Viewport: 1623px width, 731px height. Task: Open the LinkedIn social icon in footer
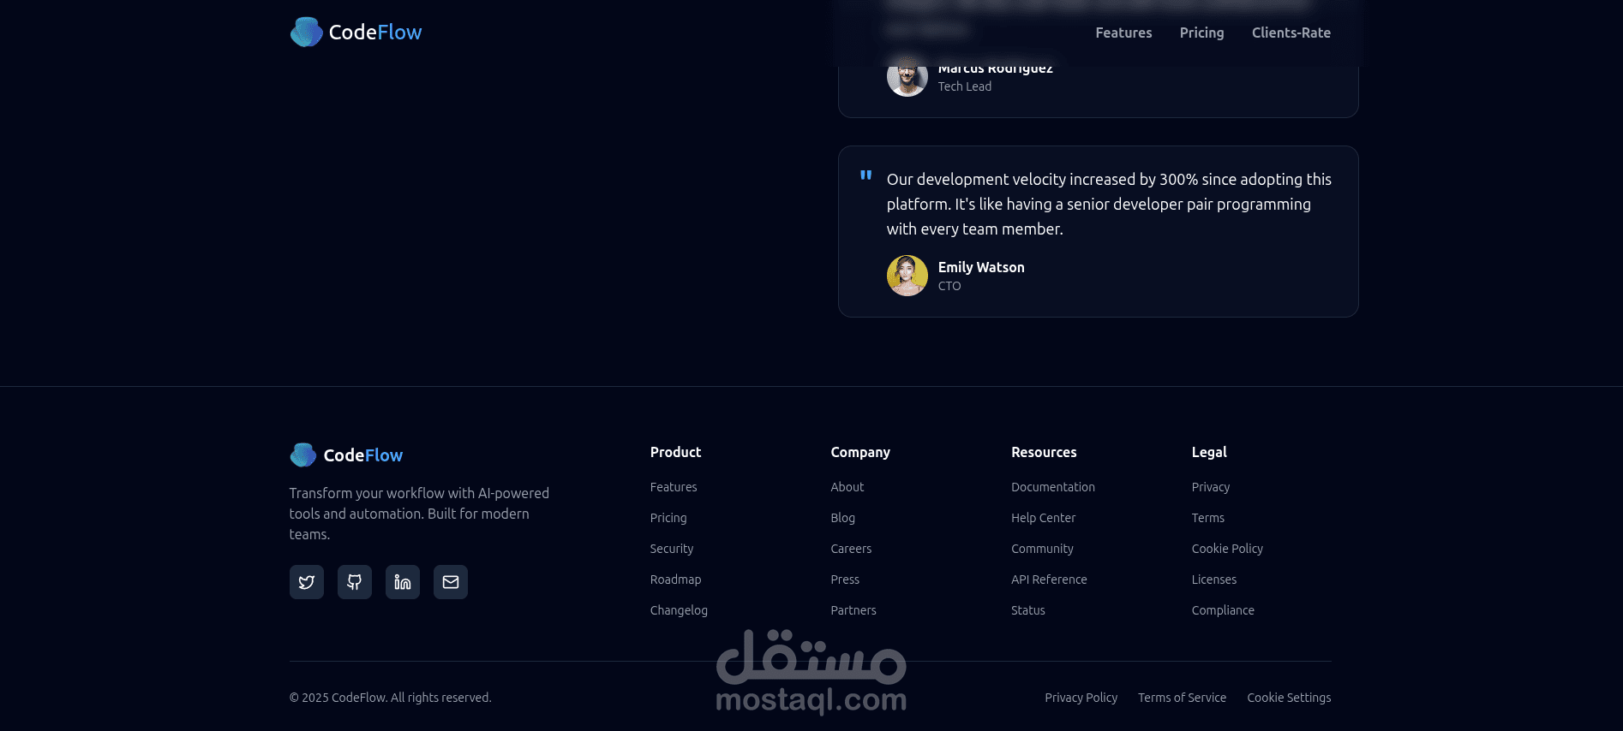tap(403, 582)
